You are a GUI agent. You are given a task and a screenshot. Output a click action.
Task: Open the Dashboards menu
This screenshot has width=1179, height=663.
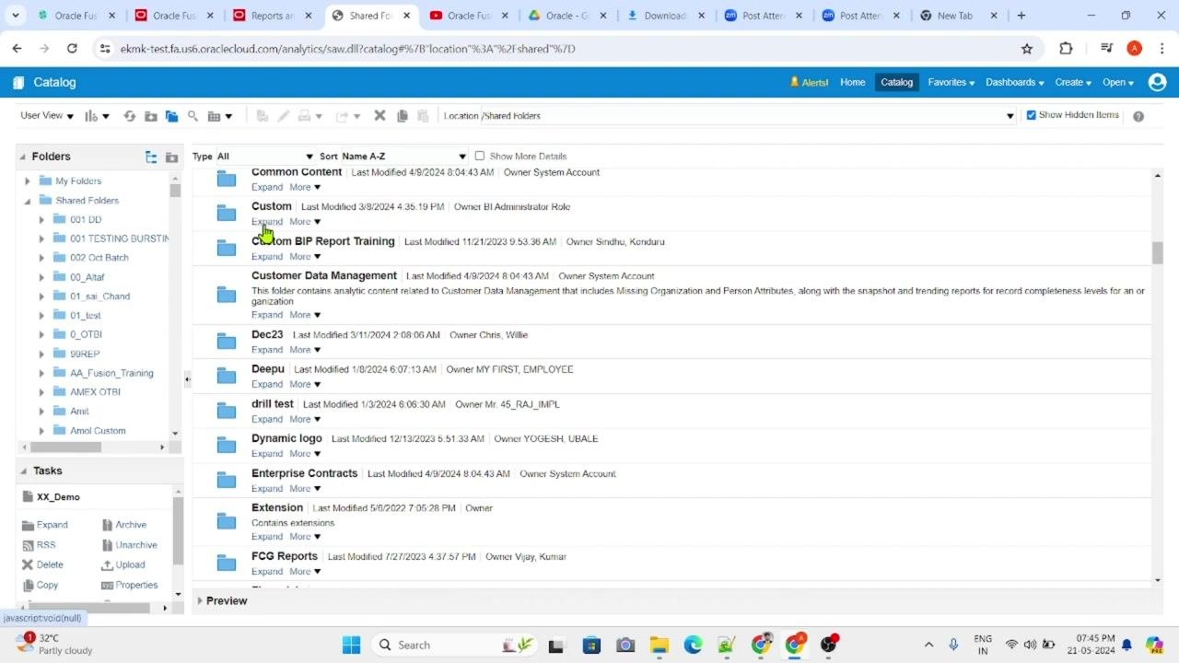tap(1014, 82)
